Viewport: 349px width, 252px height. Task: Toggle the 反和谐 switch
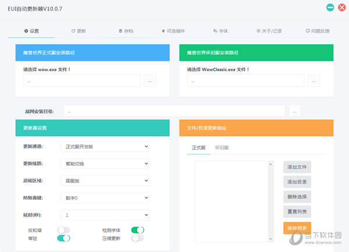[63, 230]
